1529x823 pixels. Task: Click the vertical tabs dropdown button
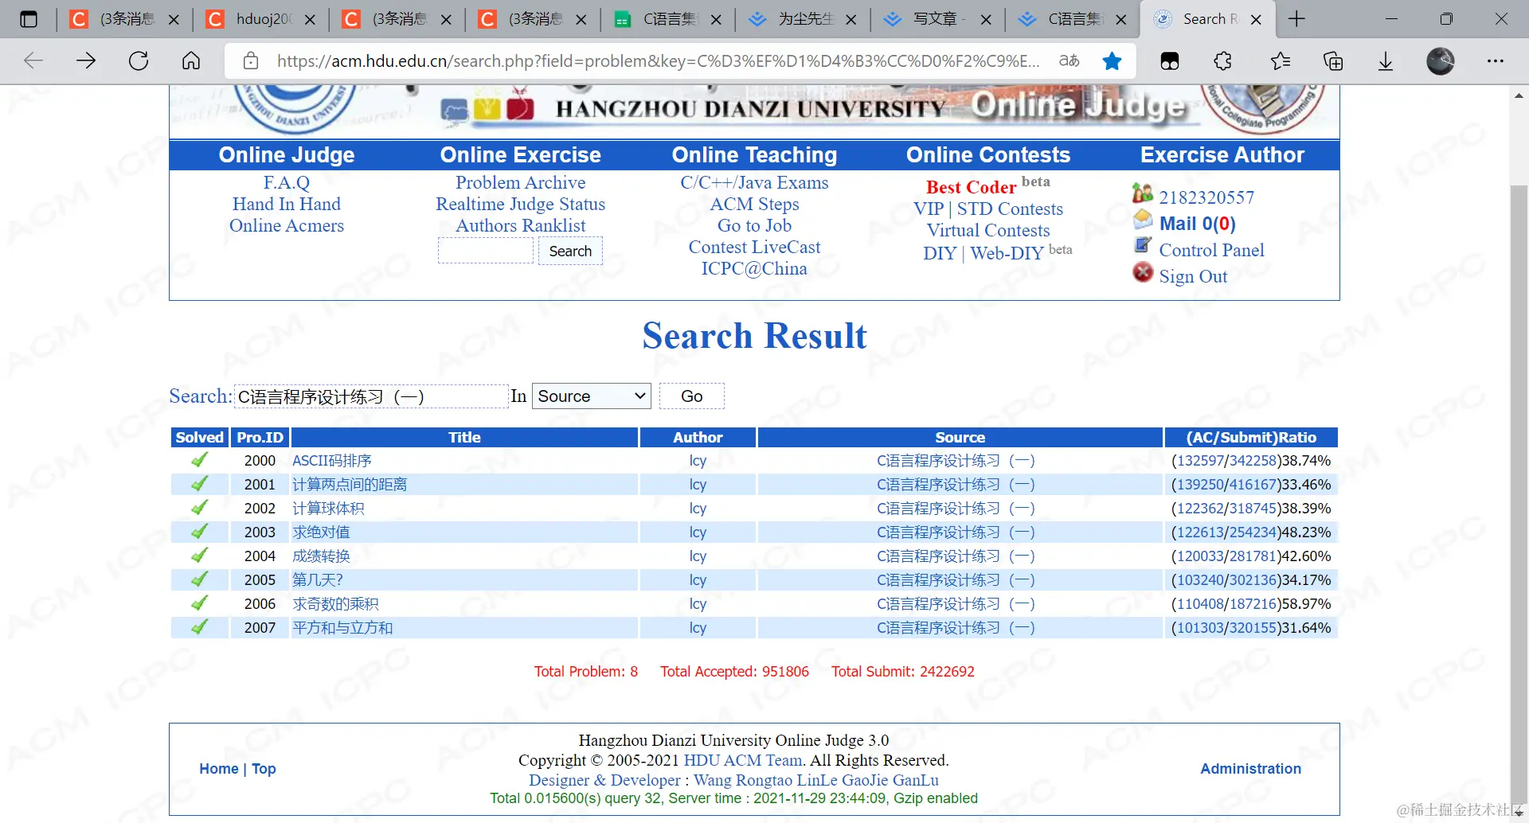coord(29,18)
